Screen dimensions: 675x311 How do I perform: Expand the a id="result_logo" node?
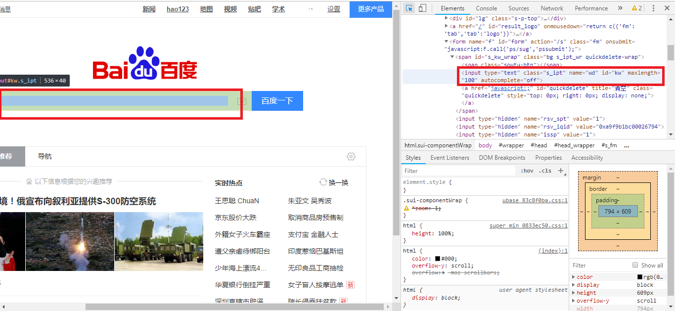pos(447,26)
